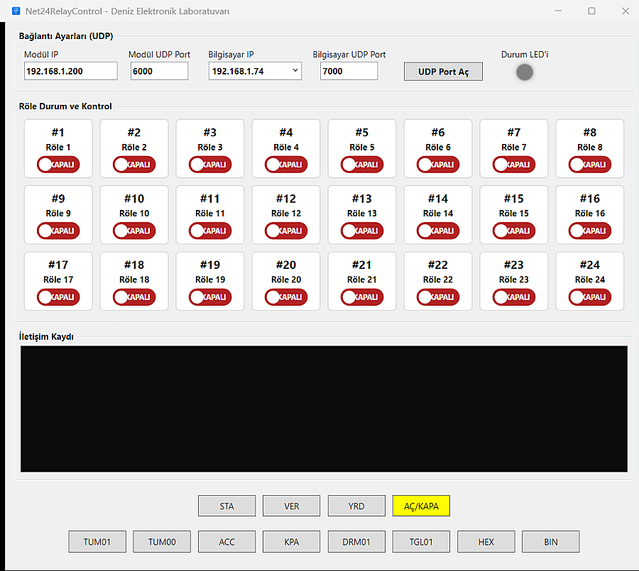Toggle Röle 24 from KAPALI
Viewport: 639px width, 571px height.
pos(590,297)
